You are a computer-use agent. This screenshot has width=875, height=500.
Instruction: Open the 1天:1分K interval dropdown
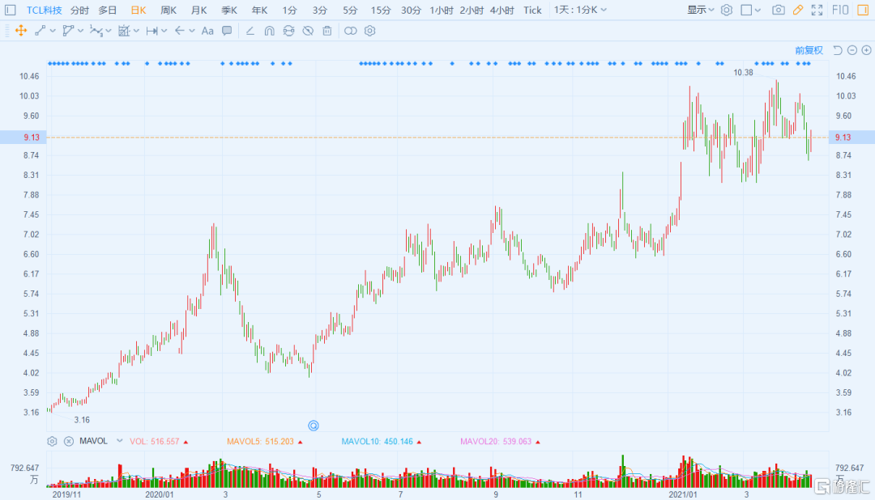pos(581,10)
